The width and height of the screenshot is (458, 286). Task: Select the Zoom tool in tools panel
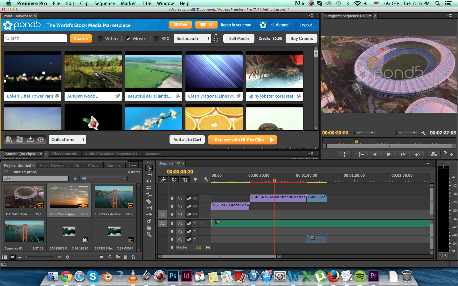point(149,235)
